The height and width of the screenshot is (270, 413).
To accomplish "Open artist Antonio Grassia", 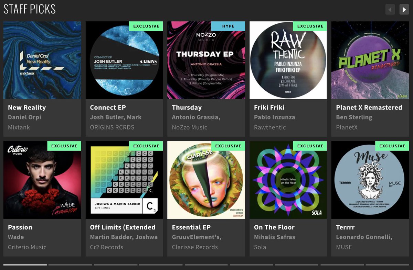I will pyautogui.click(x=196, y=117).
